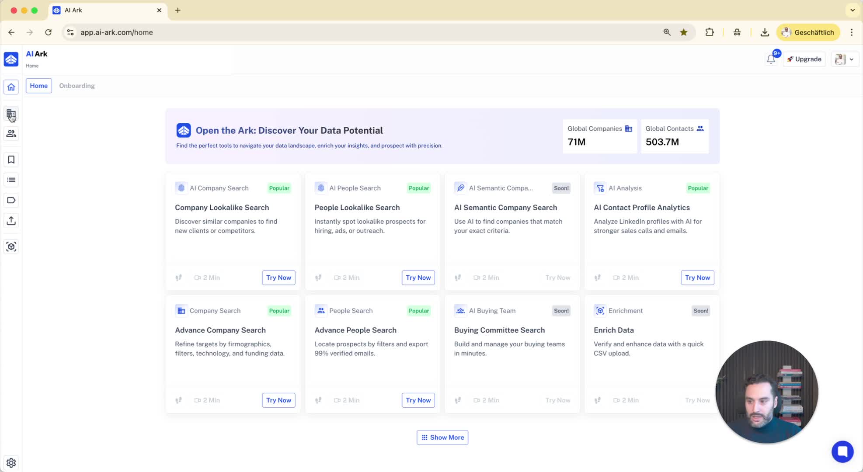The width and height of the screenshot is (863, 472).
Task: Expand the browser tab list chevron
Action: (x=852, y=10)
